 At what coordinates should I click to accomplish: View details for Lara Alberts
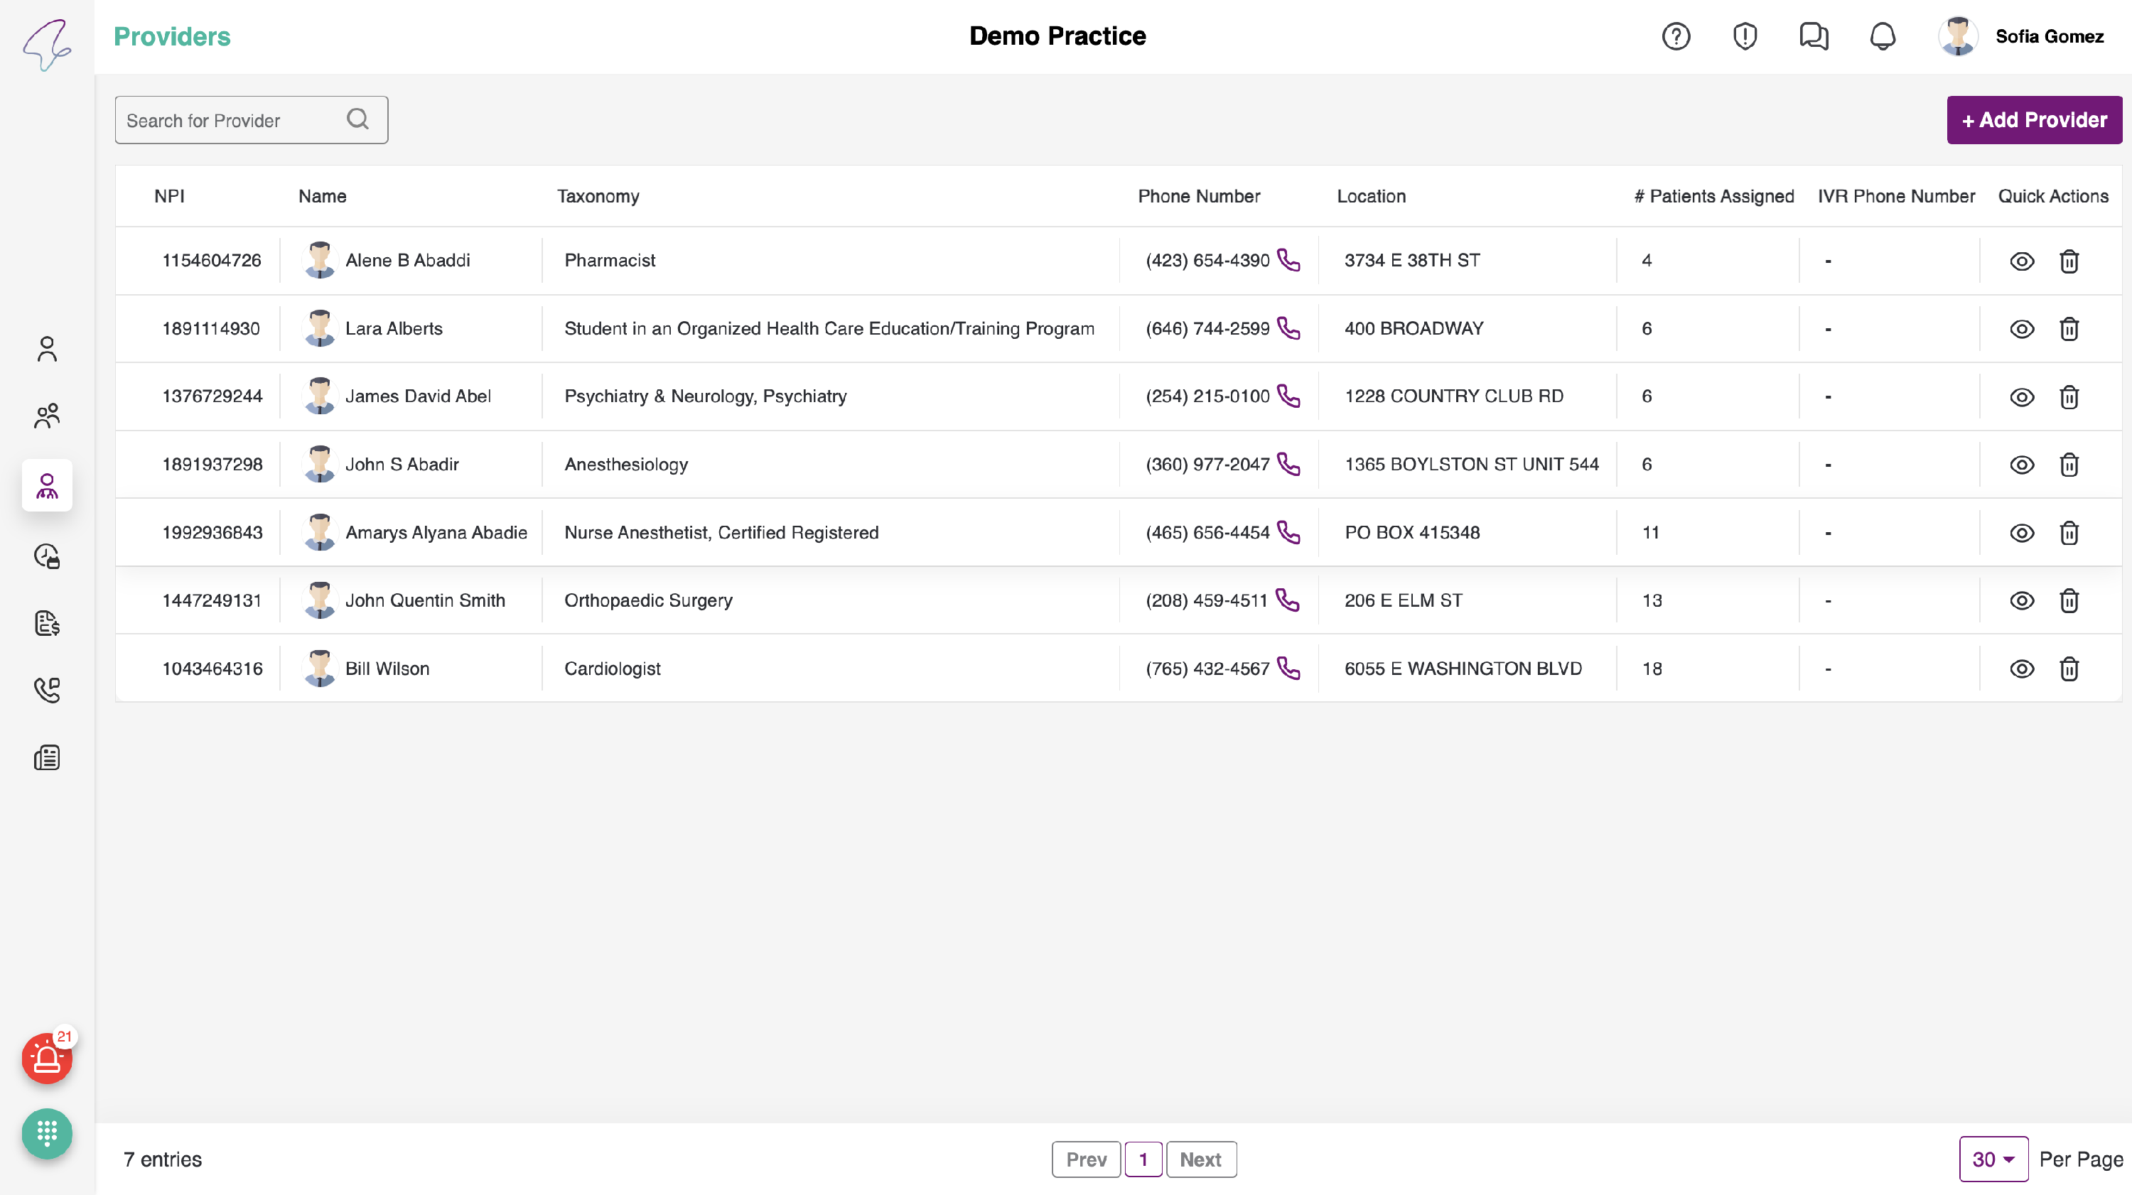(2021, 330)
